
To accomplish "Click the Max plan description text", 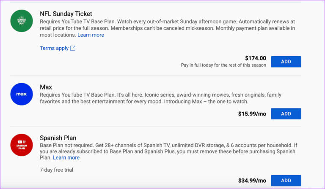I will 160,98.
